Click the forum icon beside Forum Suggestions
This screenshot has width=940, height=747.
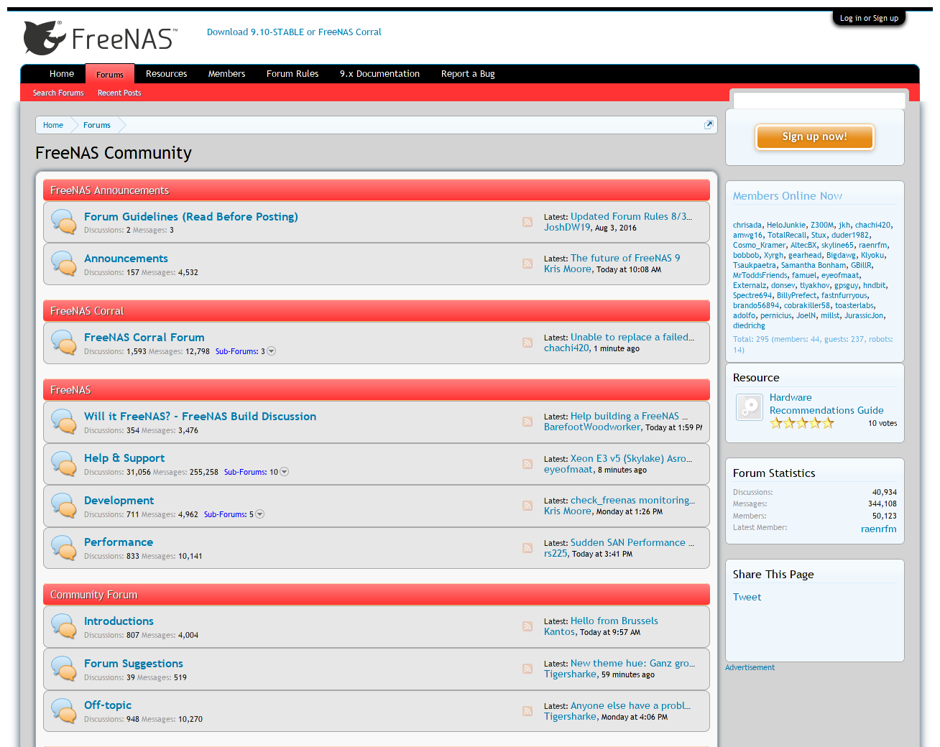[64, 669]
